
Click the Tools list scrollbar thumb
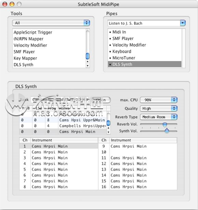87,56
